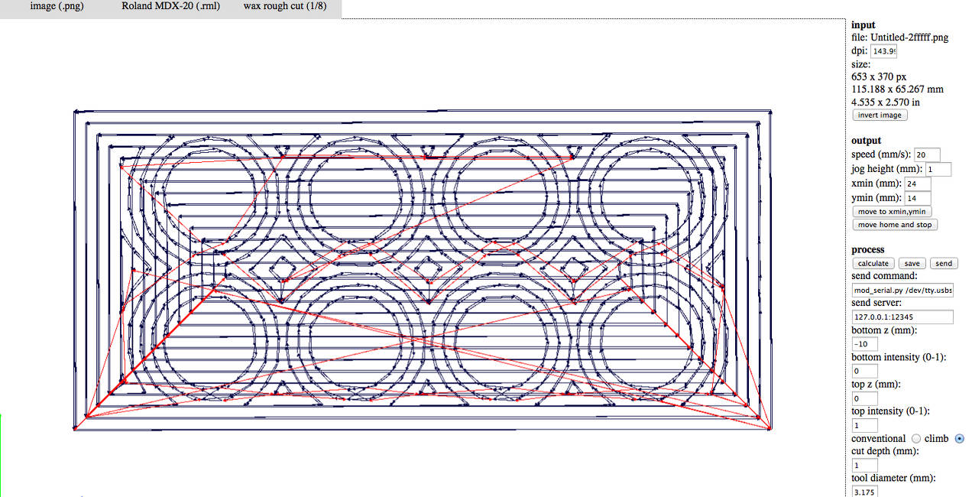Click the output section heading
The height and width of the screenshot is (497, 972).
(x=867, y=141)
